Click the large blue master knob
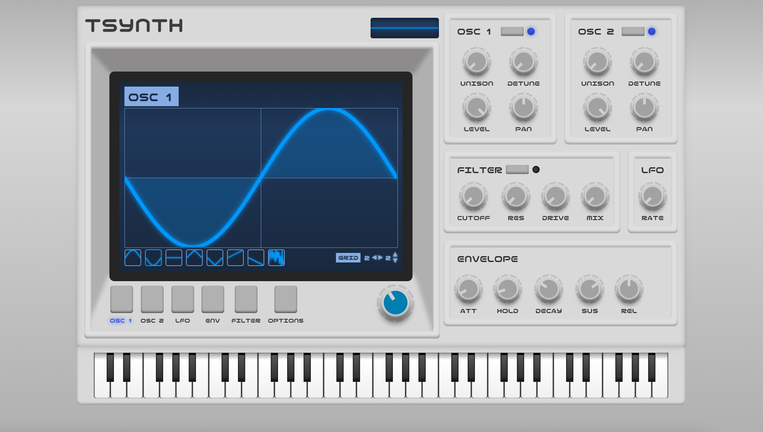 pos(396,303)
